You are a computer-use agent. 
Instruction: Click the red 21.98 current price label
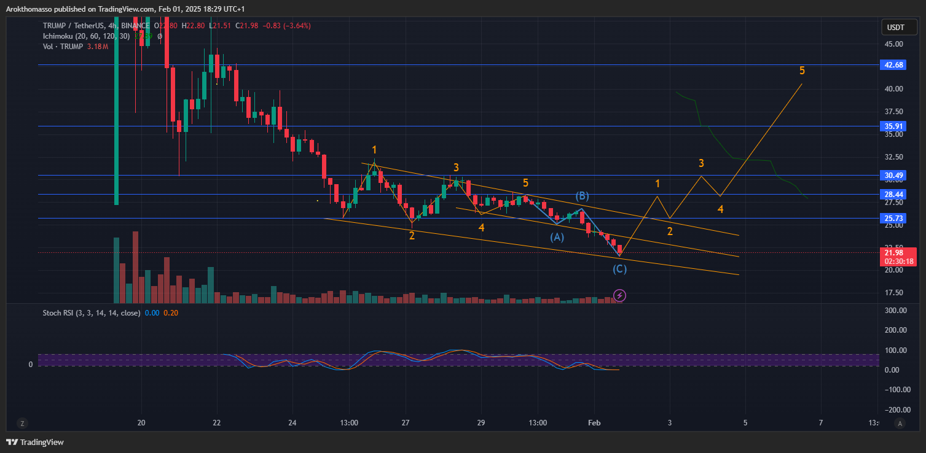click(x=893, y=252)
